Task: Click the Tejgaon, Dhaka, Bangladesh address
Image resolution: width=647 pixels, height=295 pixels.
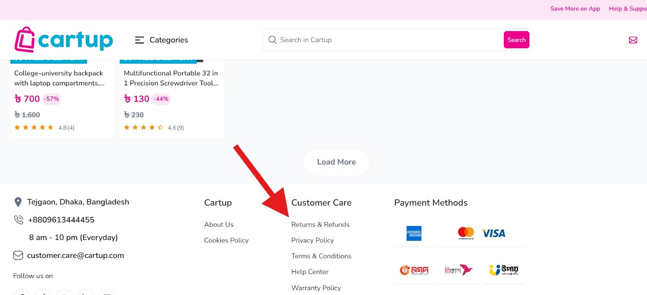Action: 78,202
